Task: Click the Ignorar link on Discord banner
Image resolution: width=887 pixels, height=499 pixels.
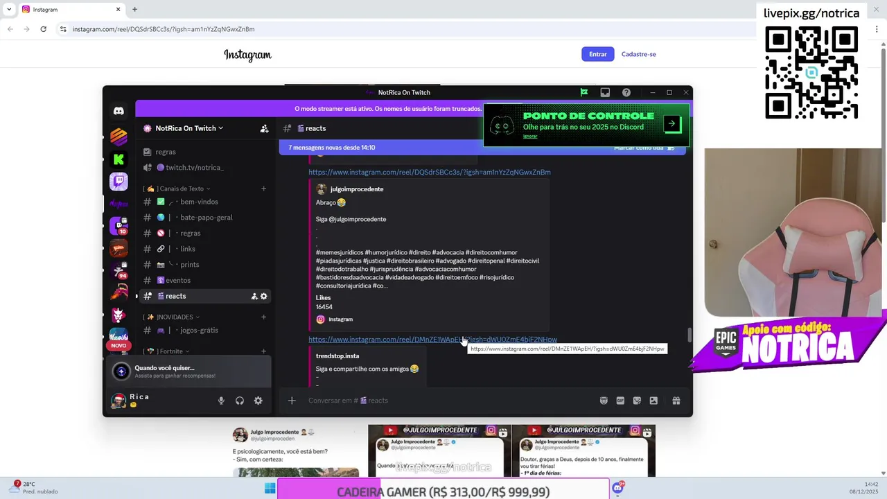Action: tap(530, 137)
